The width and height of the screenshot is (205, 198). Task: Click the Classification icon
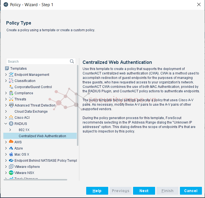(x=11, y=81)
